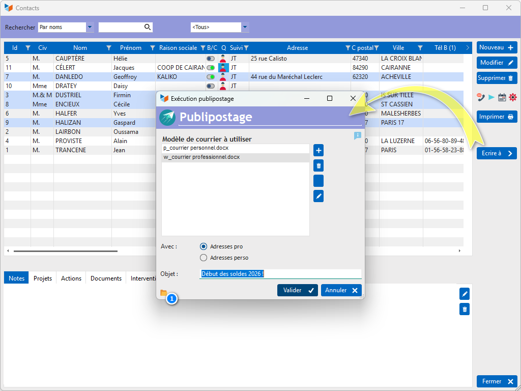This screenshot has width=521, height=391.
Task: Open settings via the red gear icon
Action: [x=512, y=97]
